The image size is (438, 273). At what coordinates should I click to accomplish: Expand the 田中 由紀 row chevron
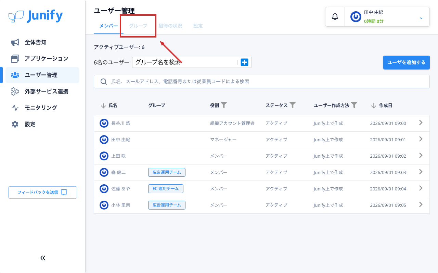tap(421, 139)
